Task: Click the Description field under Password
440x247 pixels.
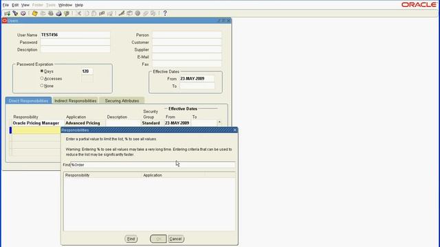Action: [75, 49]
